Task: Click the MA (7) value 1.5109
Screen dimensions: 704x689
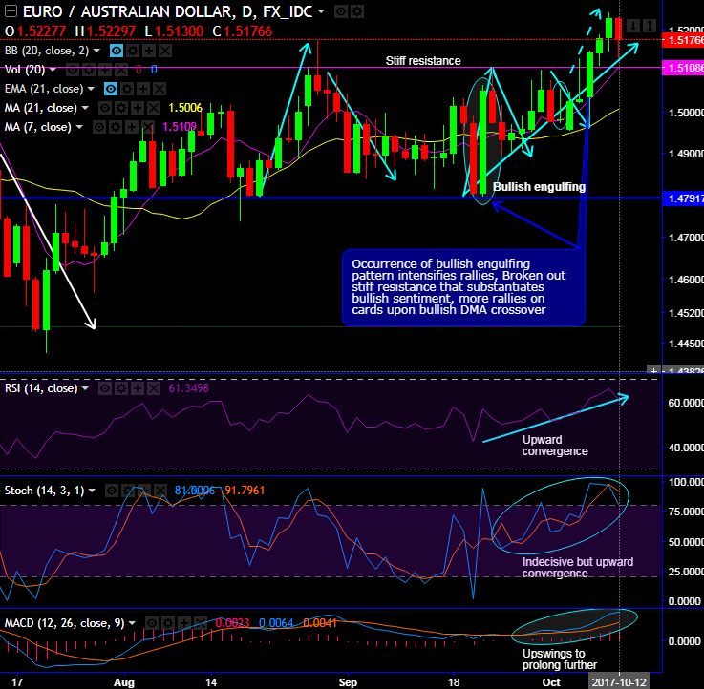Action: pyautogui.click(x=180, y=127)
